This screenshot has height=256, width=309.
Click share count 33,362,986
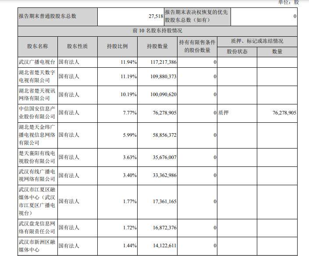click(164, 175)
